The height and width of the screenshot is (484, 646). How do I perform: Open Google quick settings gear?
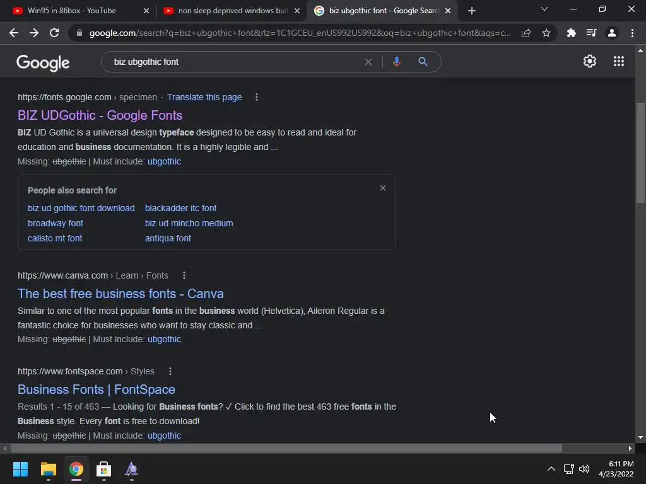(590, 61)
